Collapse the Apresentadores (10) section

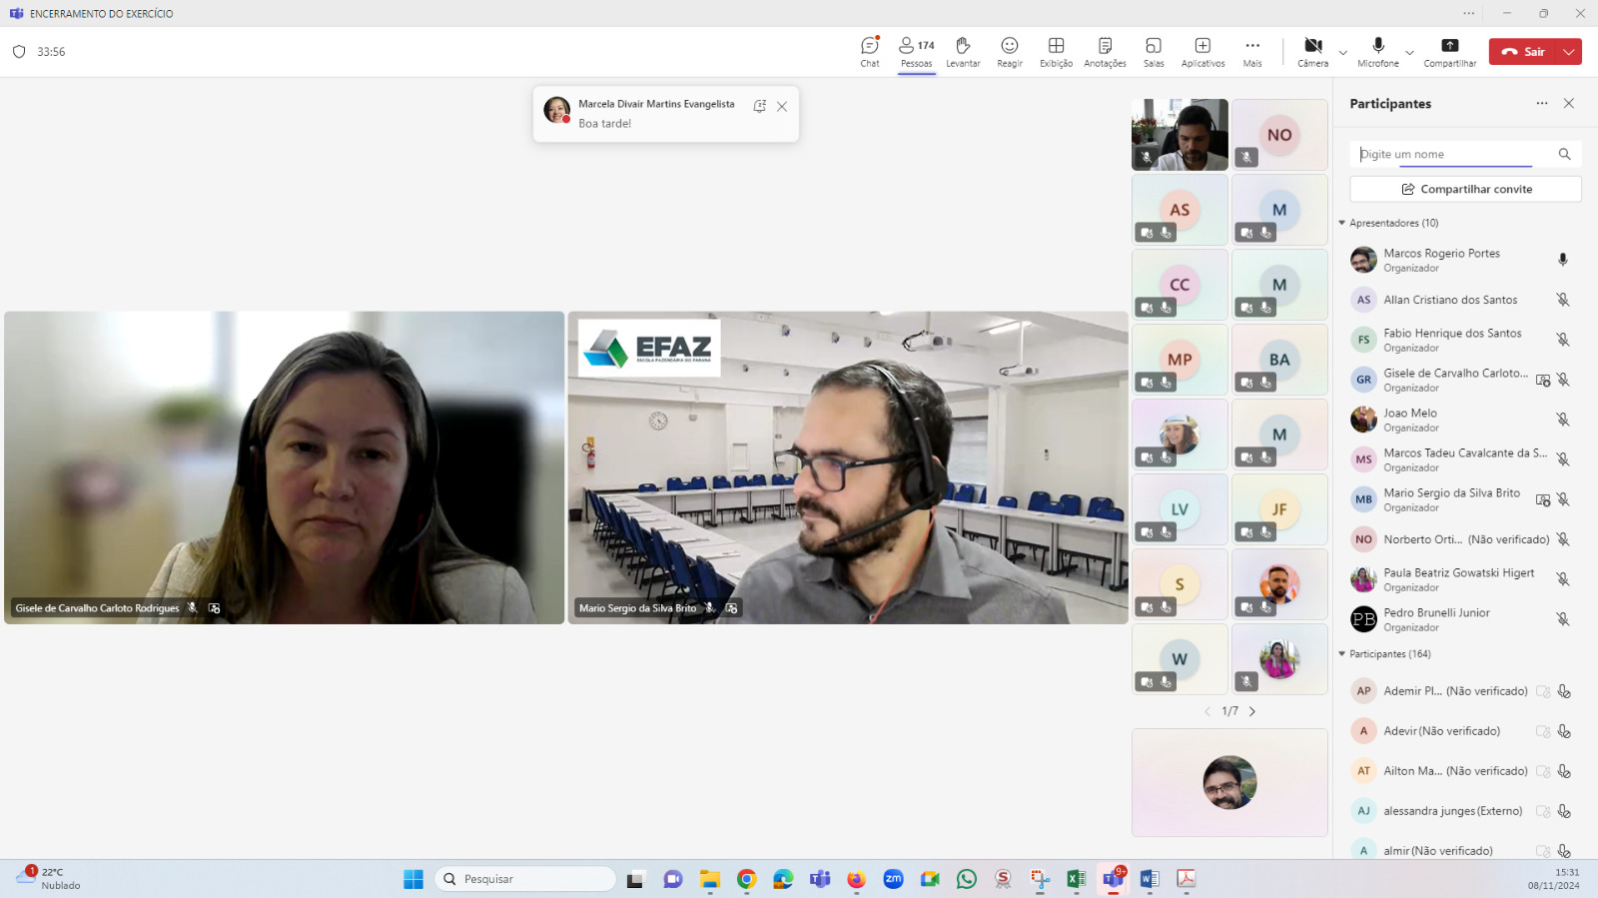click(x=1342, y=223)
